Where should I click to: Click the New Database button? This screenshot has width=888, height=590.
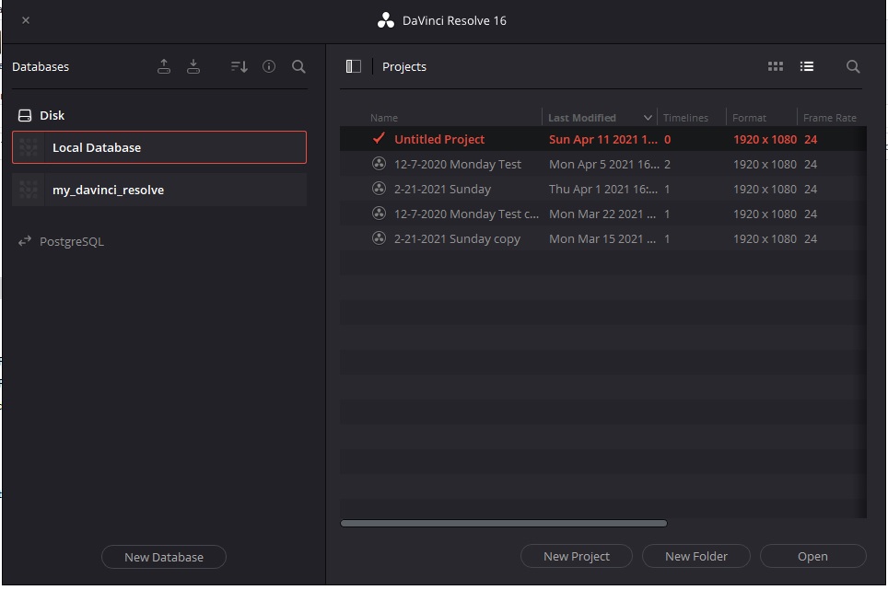[x=164, y=557]
